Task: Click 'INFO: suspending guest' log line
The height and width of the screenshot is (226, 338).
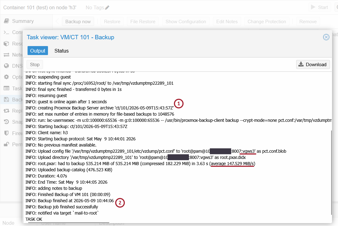Action: (x=48, y=77)
